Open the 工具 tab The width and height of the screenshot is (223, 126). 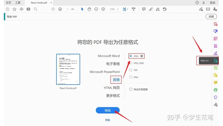pos(18,3)
